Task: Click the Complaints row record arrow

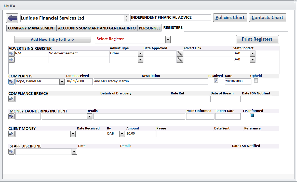Action: pos(11,81)
